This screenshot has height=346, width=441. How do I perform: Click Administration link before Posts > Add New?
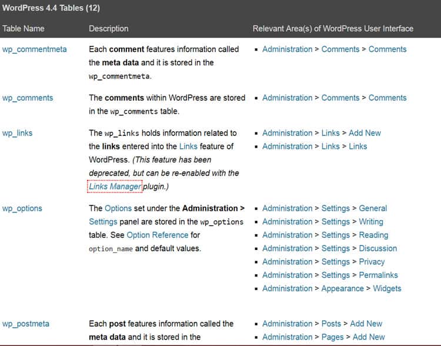[288, 324]
